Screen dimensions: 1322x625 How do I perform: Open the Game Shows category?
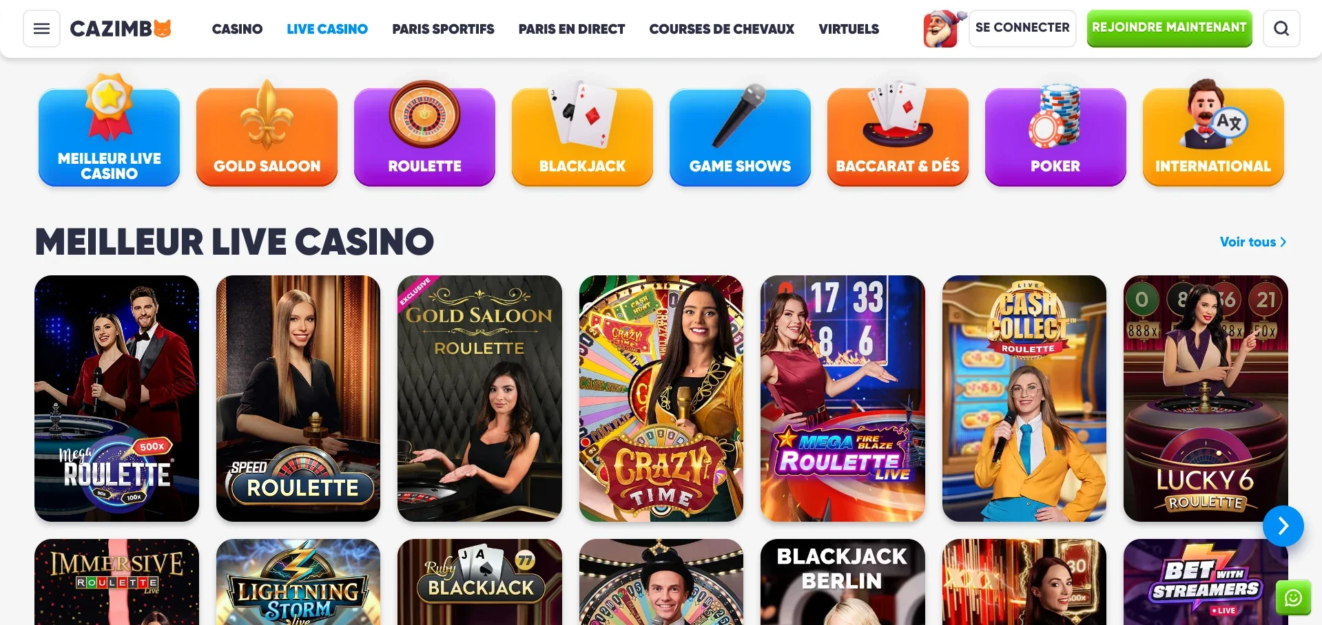[740, 136]
